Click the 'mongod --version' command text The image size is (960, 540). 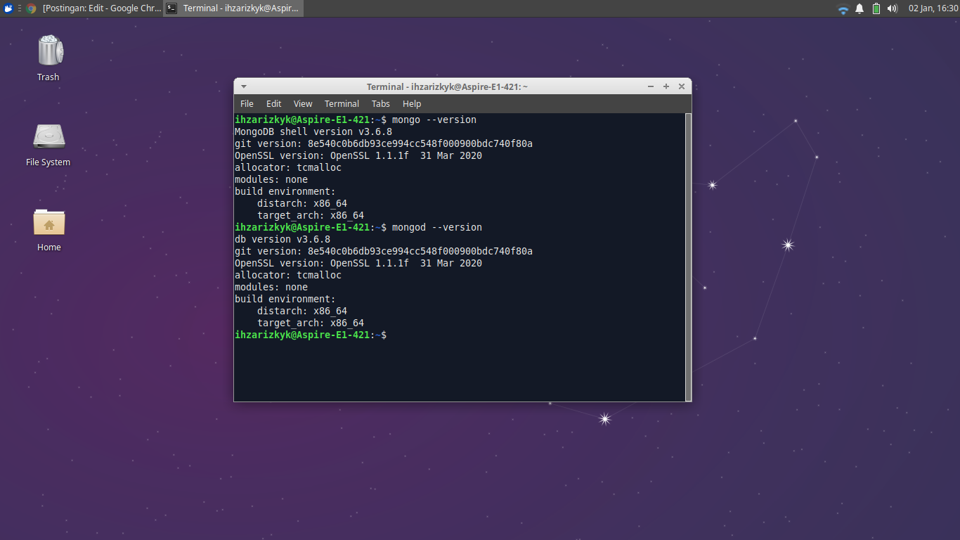click(x=437, y=227)
